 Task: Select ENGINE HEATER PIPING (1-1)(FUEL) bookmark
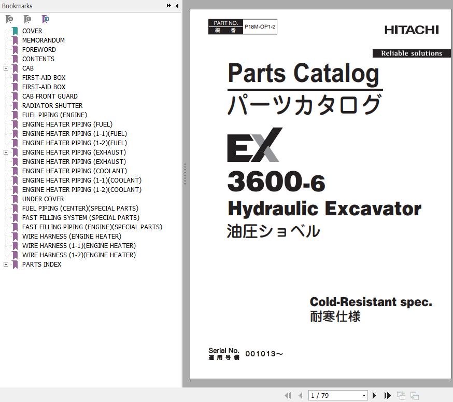75,134
